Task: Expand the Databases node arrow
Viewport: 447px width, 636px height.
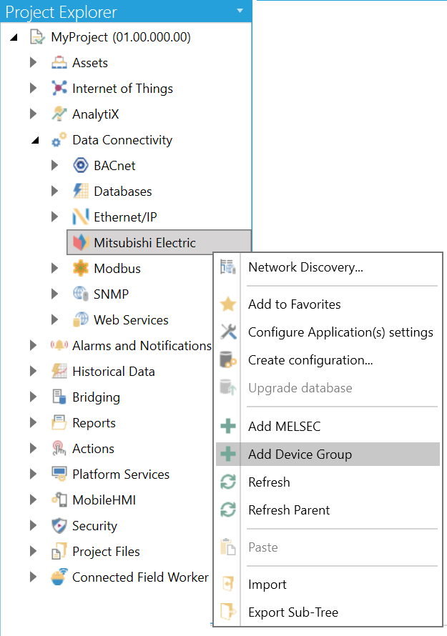Action: 55,192
